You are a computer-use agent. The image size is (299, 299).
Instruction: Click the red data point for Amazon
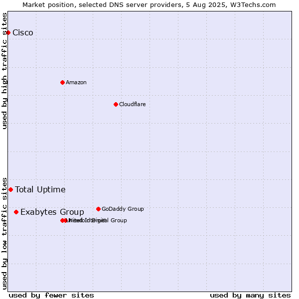[x=62, y=82]
